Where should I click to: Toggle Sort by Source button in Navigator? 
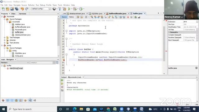pyautogui.click(x=35, y=100)
